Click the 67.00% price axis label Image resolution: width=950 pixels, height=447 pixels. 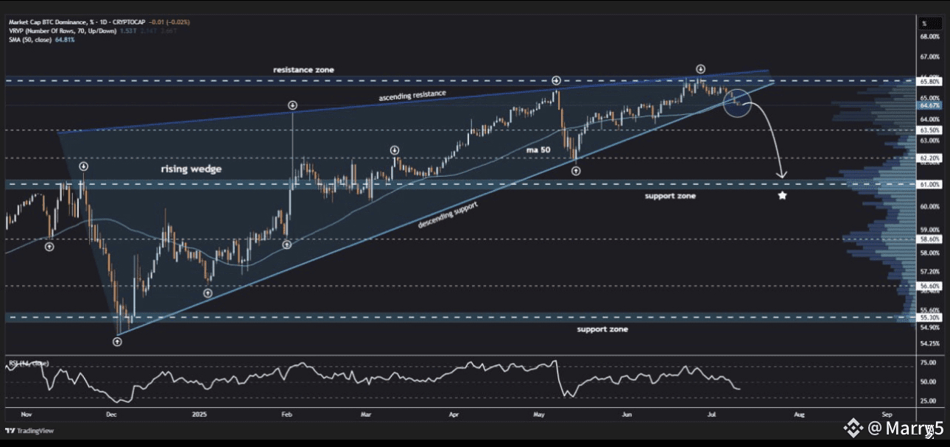[930, 57]
